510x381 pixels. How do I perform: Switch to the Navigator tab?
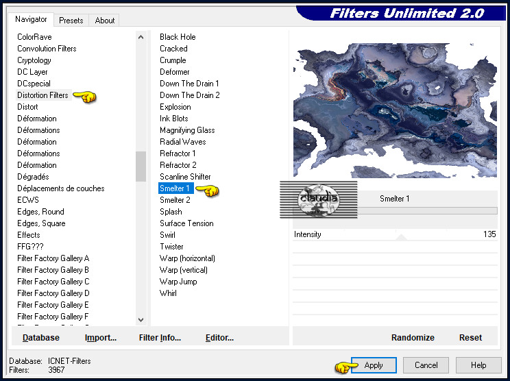(31, 19)
